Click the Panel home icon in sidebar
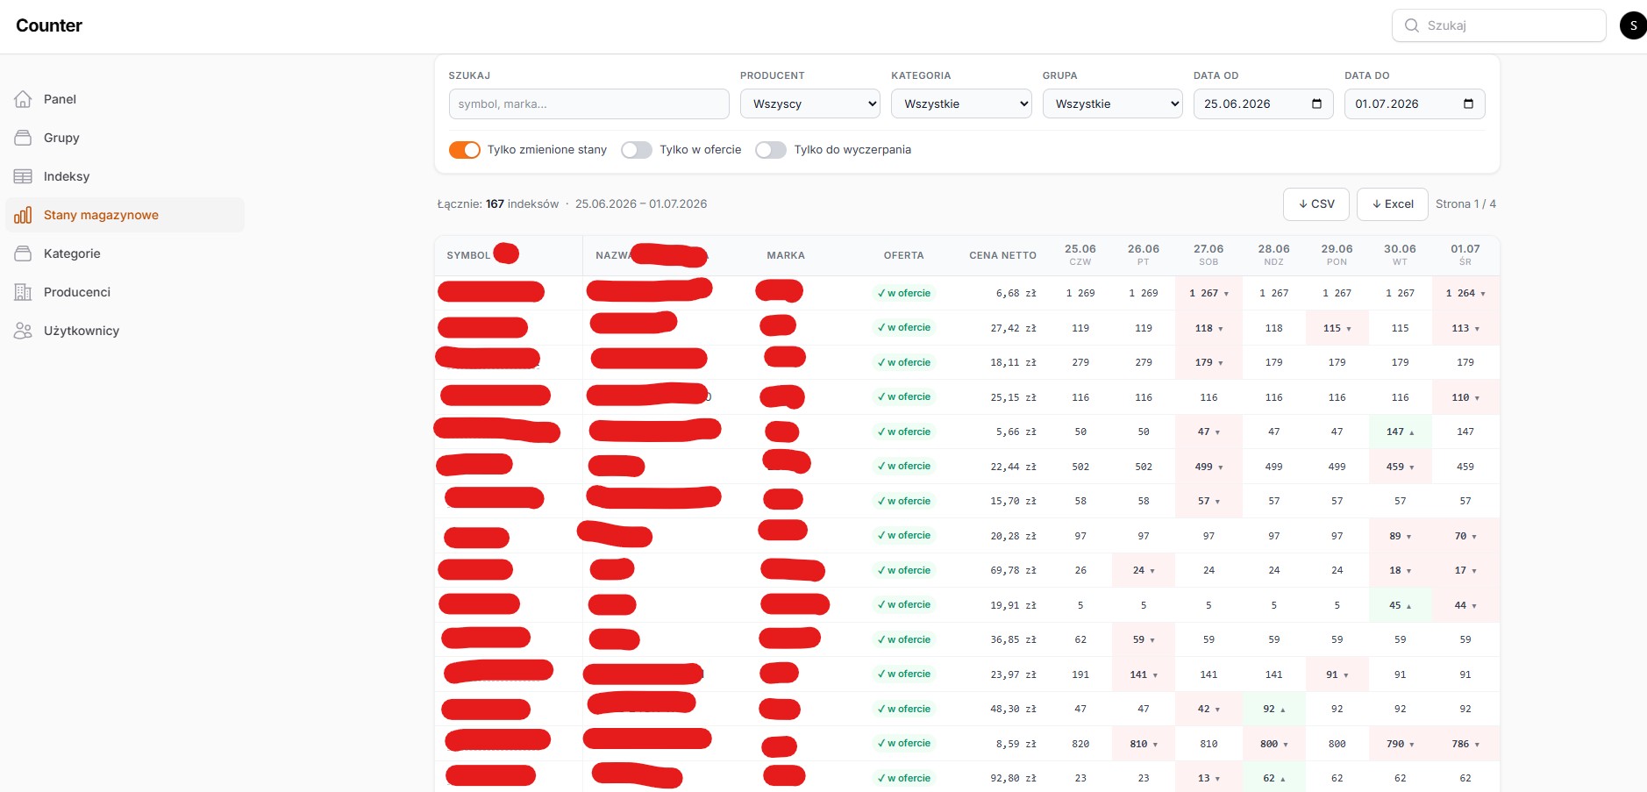Image resolution: width=1647 pixels, height=792 pixels. (23, 99)
